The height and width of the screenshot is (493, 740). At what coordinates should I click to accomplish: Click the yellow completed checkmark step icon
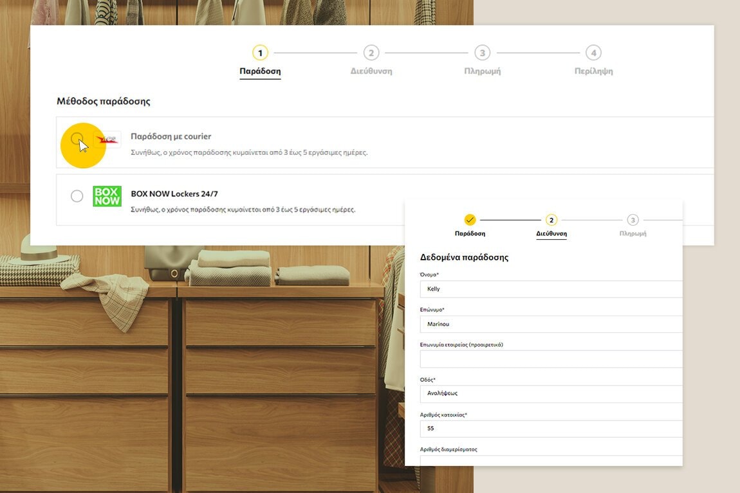coord(470,220)
